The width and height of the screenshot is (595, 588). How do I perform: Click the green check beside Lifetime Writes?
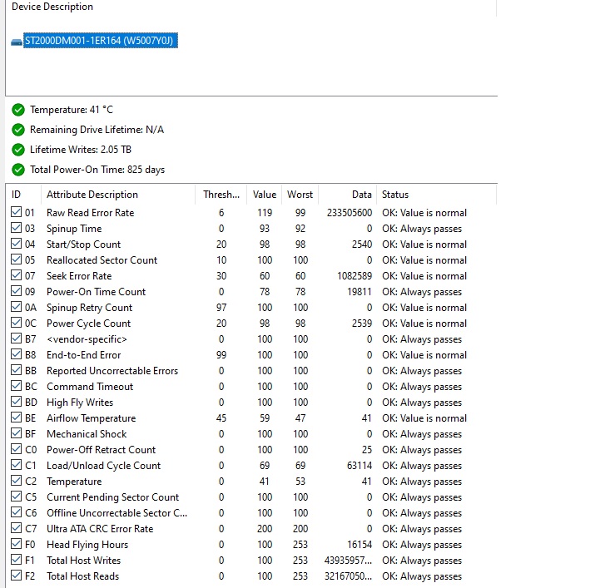click(x=17, y=150)
